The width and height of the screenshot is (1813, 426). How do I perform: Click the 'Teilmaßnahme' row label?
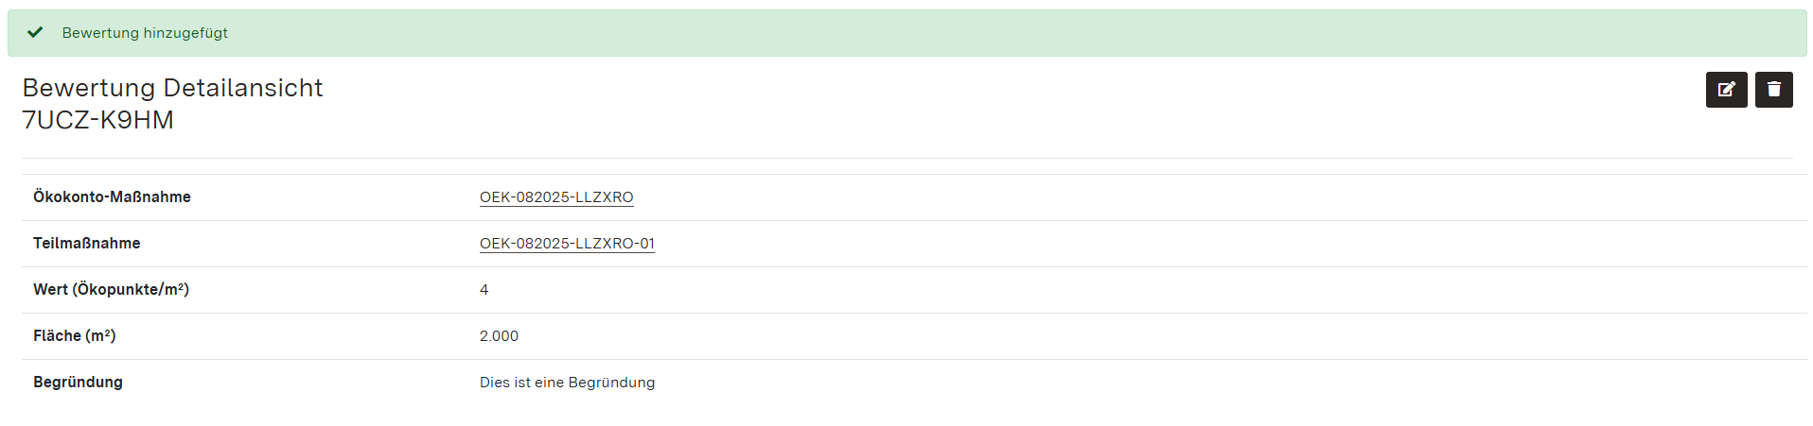point(86,244)
